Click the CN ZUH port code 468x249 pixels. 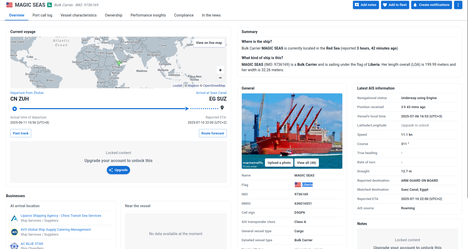(x=20, y=99)
